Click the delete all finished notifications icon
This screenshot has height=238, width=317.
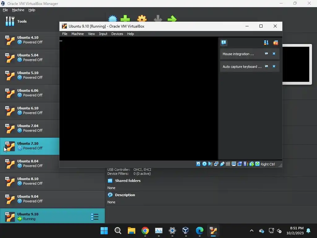276,42
